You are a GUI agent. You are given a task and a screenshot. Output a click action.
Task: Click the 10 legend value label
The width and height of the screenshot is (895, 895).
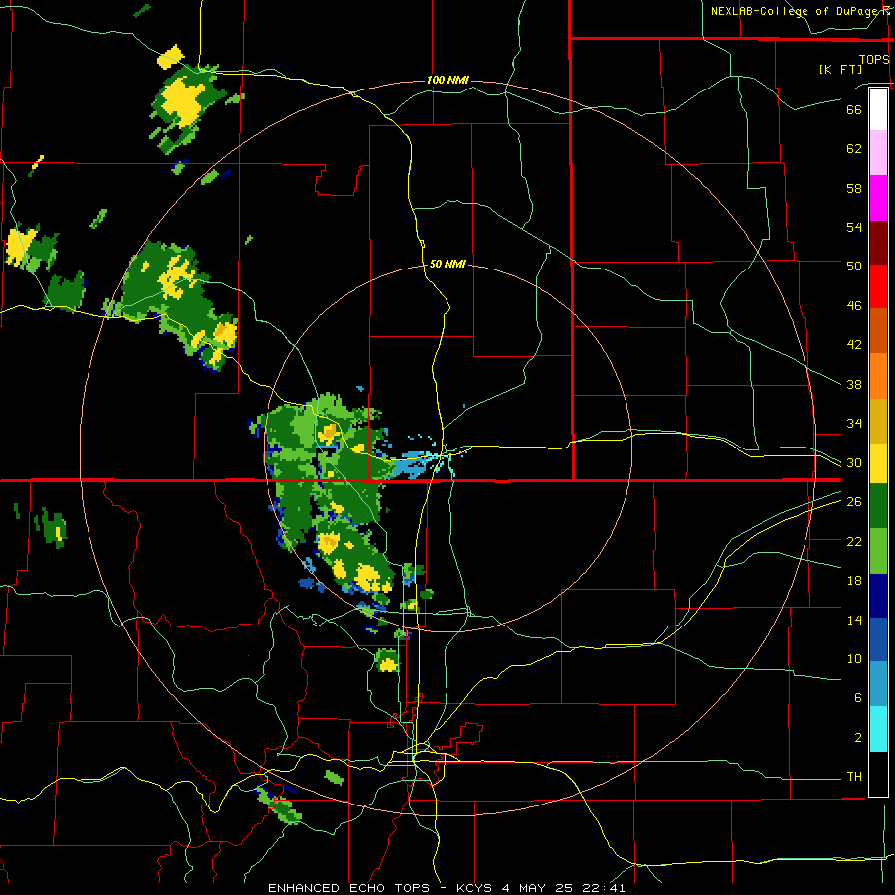pos(854,658)
